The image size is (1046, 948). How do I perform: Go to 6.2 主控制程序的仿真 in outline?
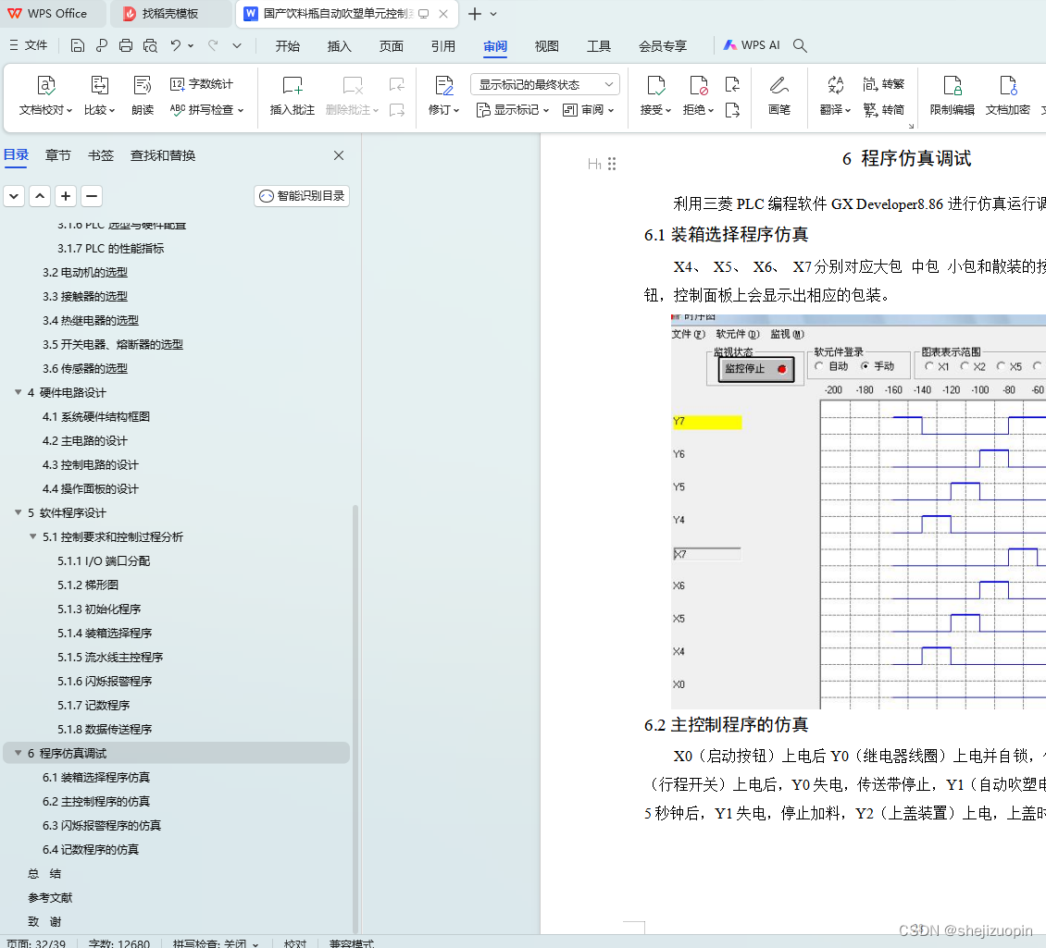(96, 801)
